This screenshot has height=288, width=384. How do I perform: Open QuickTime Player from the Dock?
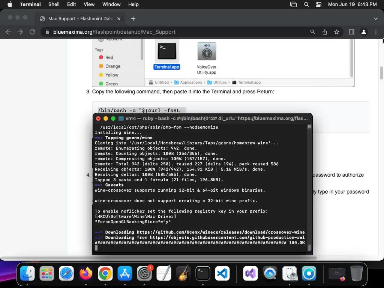pos(270,273)
